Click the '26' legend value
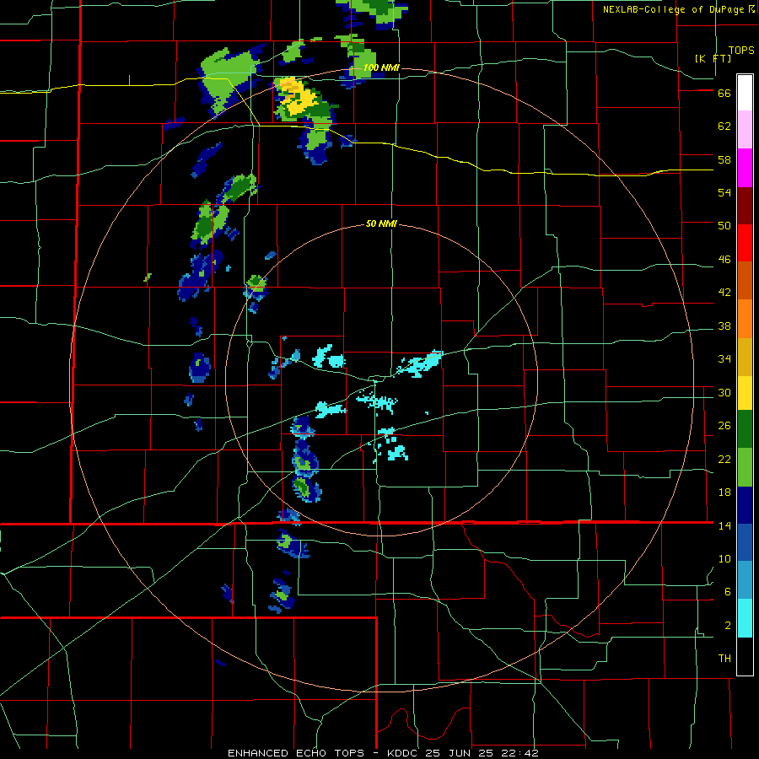This screenshot has width=759, height=759. tap(724, 426)
